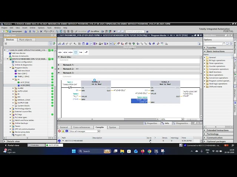Click the Search in project field

point(135,31)
